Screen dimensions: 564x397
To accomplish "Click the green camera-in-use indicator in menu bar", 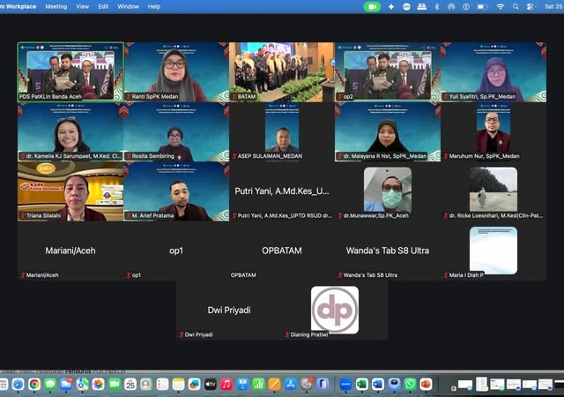I will click(x=372, y=6).
